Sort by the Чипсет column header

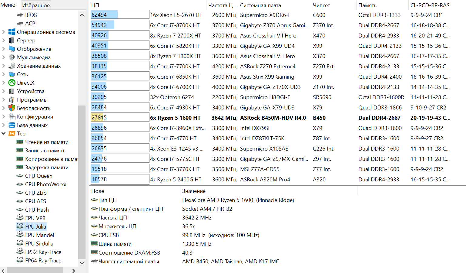[x=334, y=5]
